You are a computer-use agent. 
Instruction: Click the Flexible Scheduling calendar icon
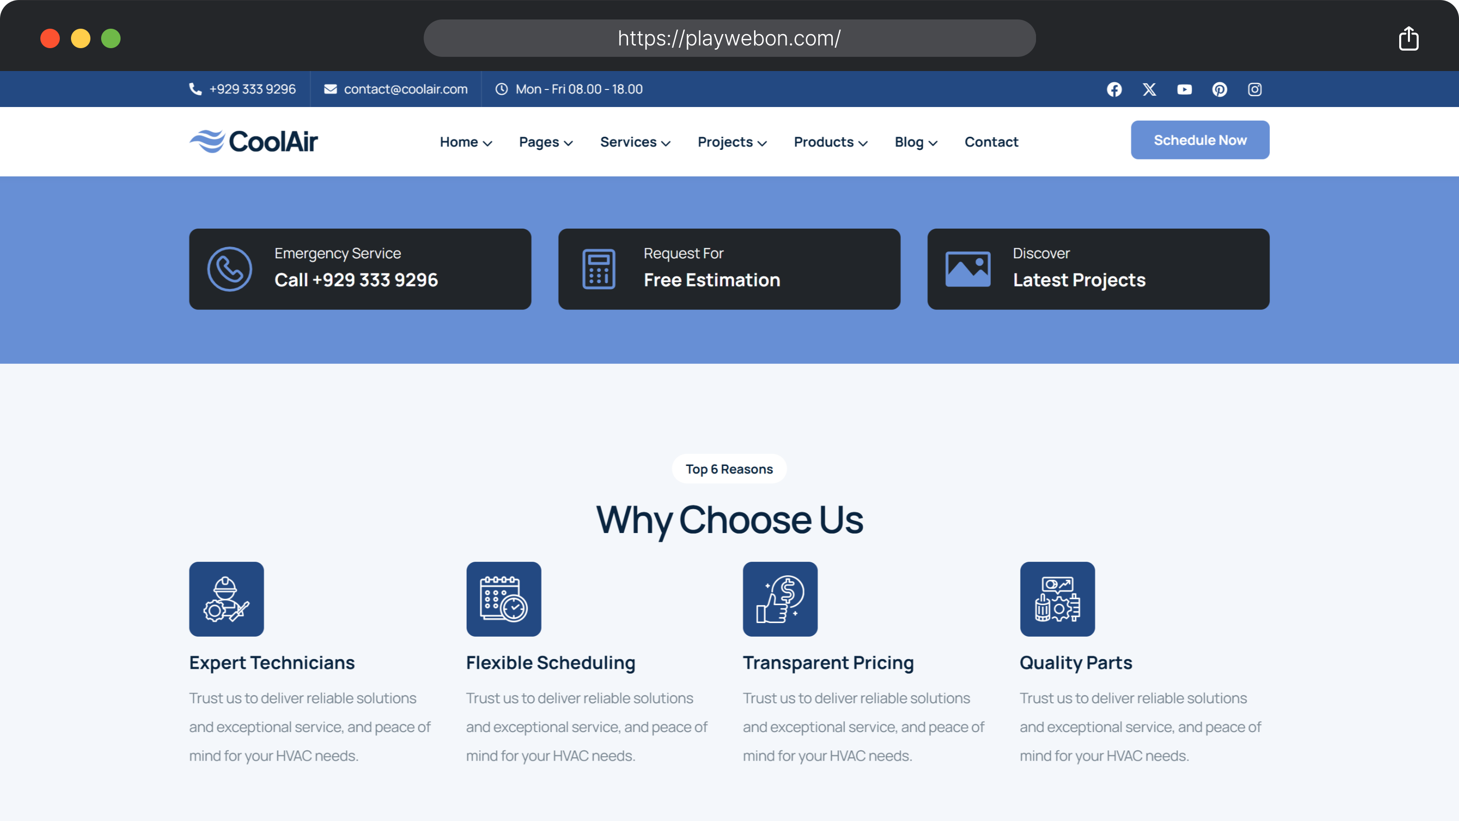point(504,599)
